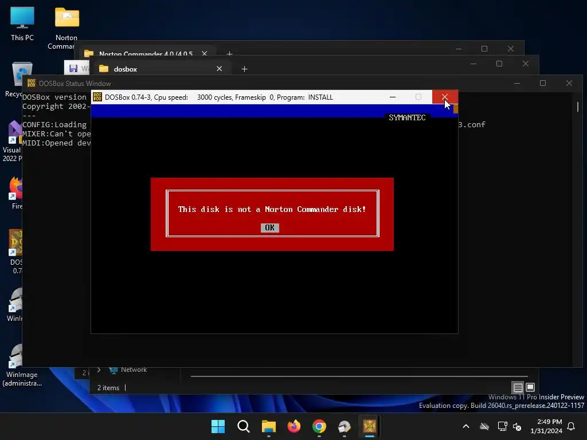Add a new tab in dosbox Explorer window
Image resolution: width=587 pixels, height=440 pixels.
(244, 69)
